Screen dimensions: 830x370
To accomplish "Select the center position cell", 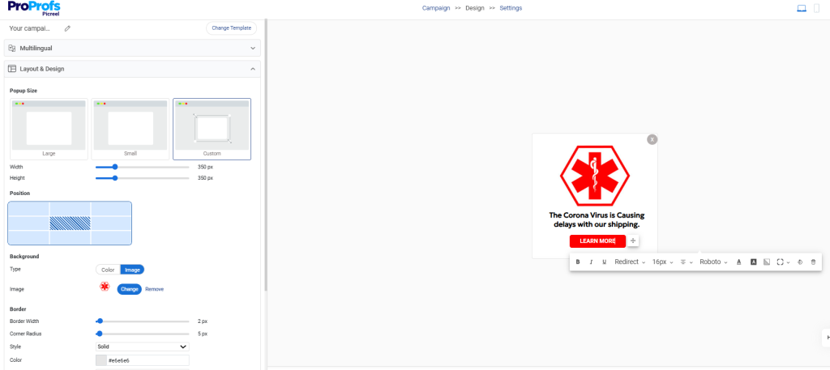I will pos(71,223).
